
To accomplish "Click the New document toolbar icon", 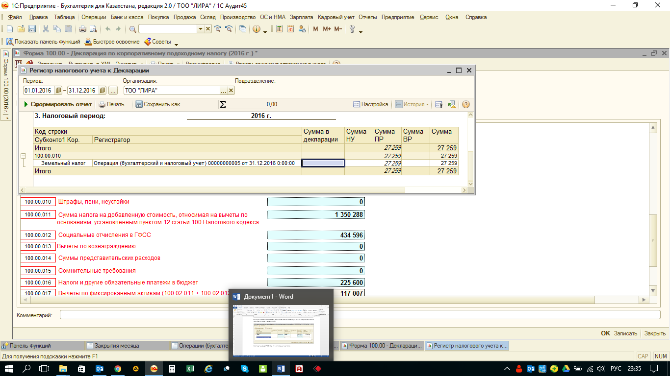I will [9, 29].
